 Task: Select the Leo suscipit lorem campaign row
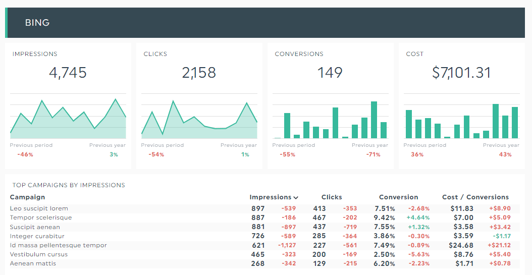[264, 208]
